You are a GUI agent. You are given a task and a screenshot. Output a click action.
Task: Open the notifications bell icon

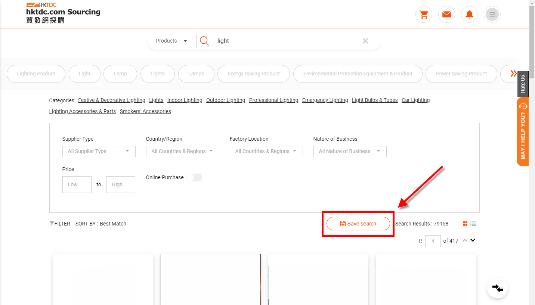(x=469, y=15)
